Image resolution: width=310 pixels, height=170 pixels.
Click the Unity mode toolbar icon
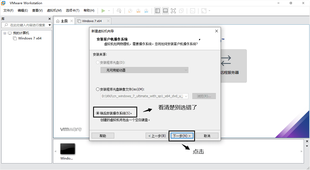[x=181, y=11]
